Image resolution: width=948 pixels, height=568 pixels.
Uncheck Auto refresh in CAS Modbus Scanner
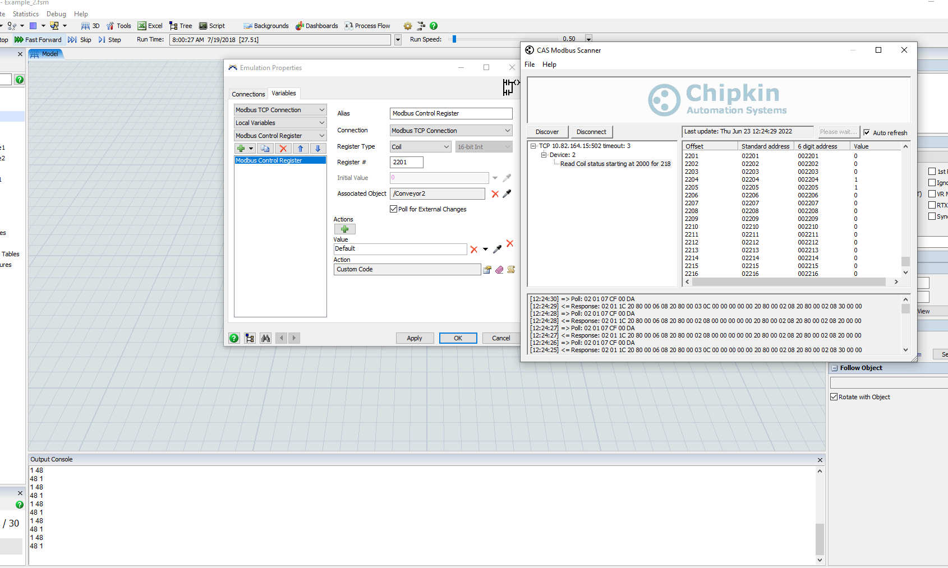click(x=867, y=133)
